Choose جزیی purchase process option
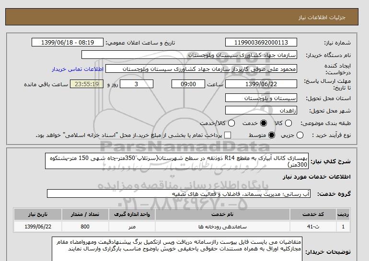Viewport: 369px width, 261px height. 300,135
